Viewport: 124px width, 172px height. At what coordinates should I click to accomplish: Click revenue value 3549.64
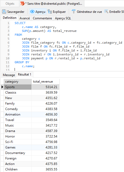51,120
